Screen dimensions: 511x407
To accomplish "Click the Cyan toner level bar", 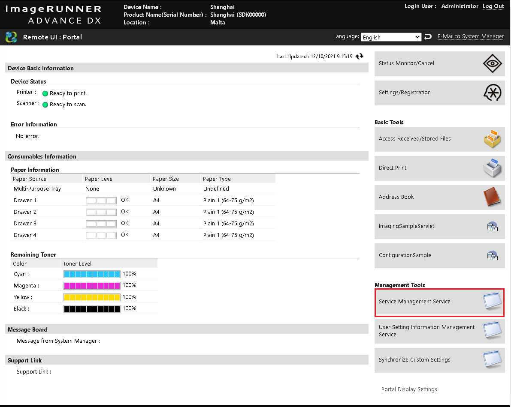I will point(92,274).
